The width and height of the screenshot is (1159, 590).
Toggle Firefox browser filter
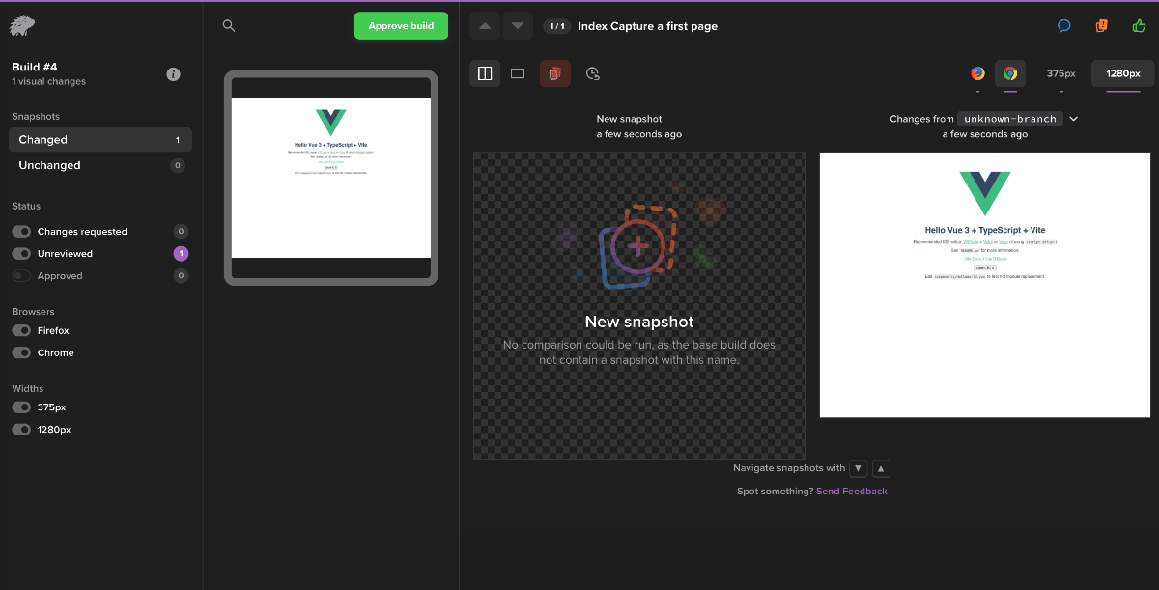[x=21, y=331]
